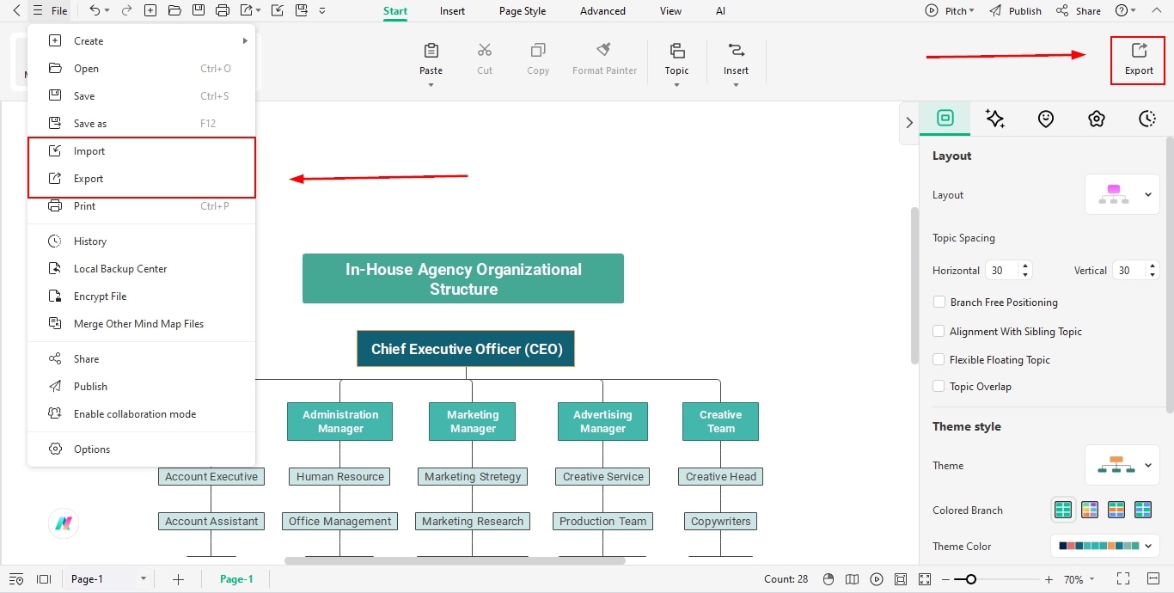The image size is (1174, 593).
Task: Open the History panel icon on the right sidebar
Action: [1147, 119]
